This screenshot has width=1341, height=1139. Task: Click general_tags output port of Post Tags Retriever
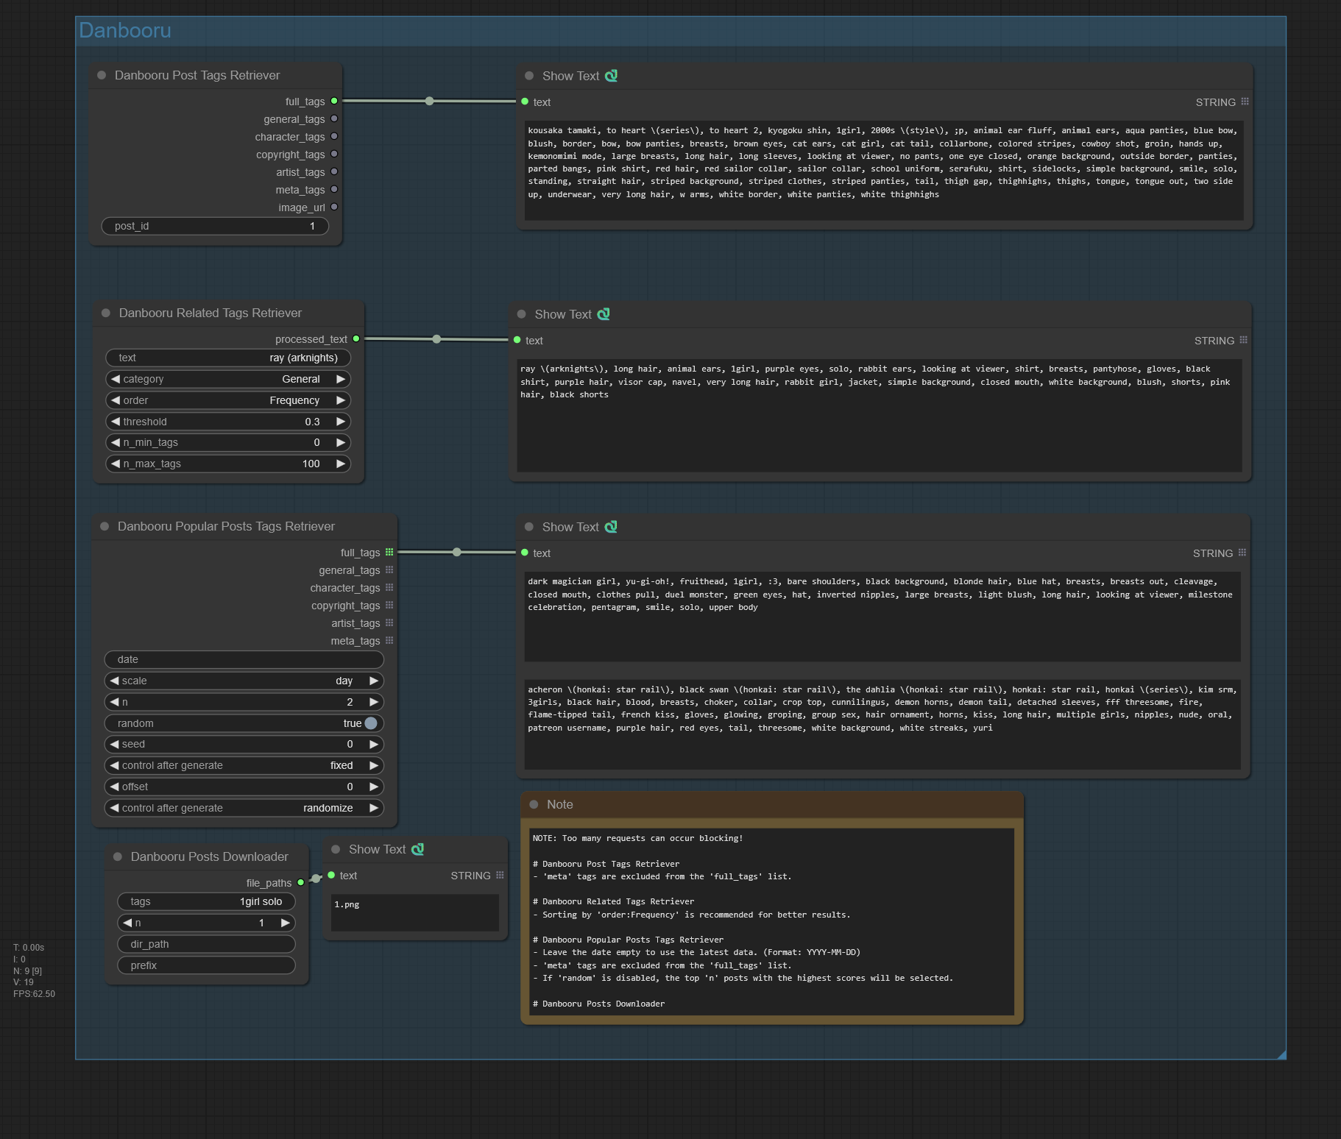click(334, 118)
